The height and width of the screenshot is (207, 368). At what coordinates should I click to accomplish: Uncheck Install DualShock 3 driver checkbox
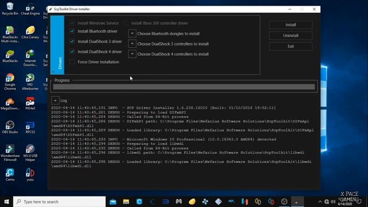pyautogui.click(x=72, y=41)
